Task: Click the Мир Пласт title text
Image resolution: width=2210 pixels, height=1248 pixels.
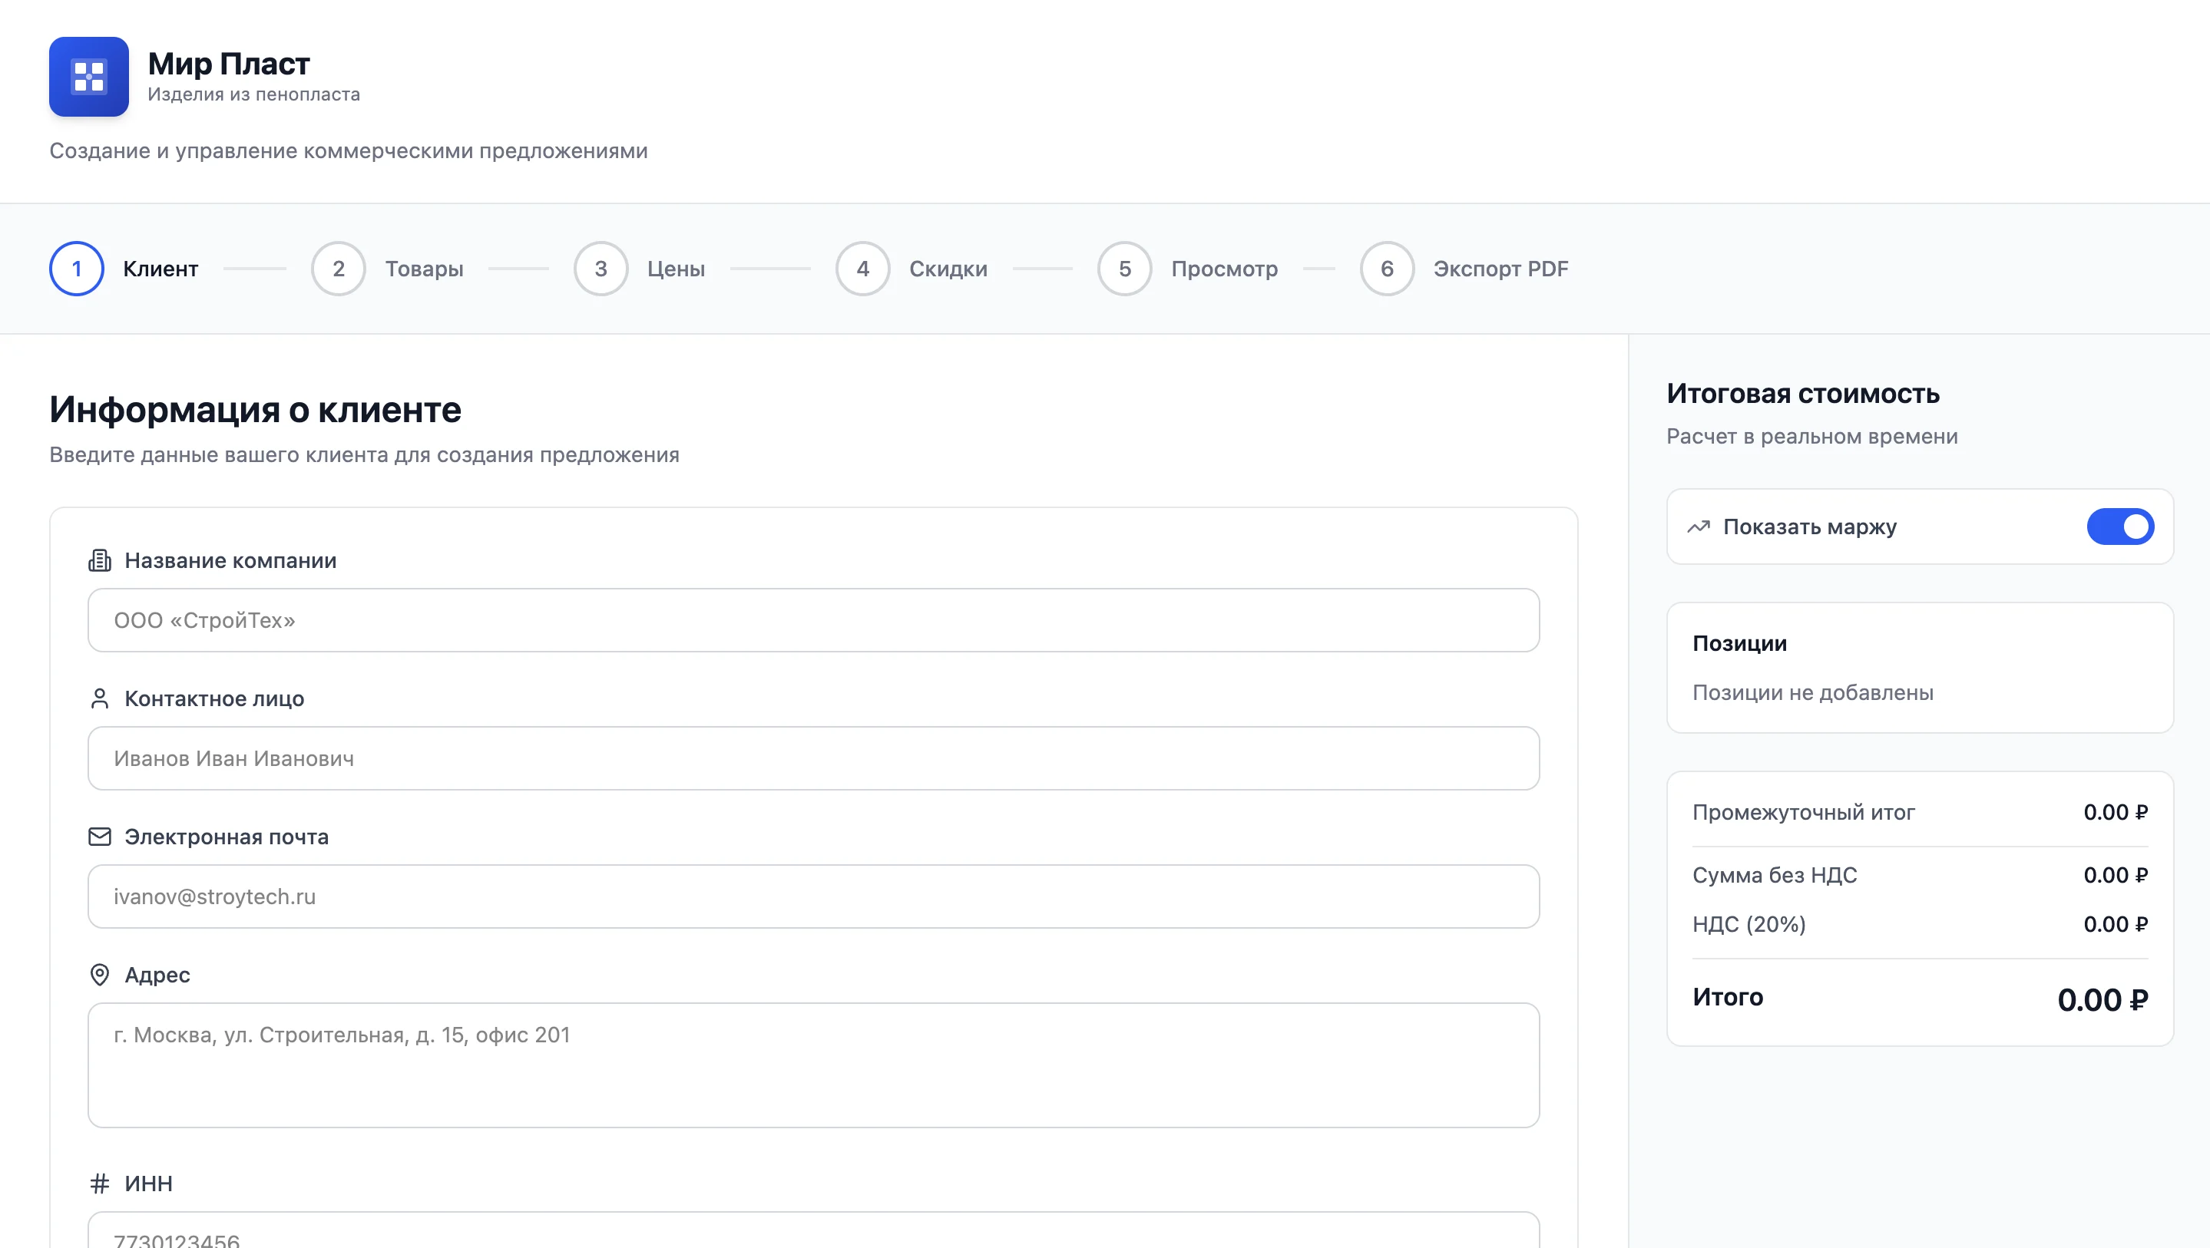Action: (x=228, y=64)
